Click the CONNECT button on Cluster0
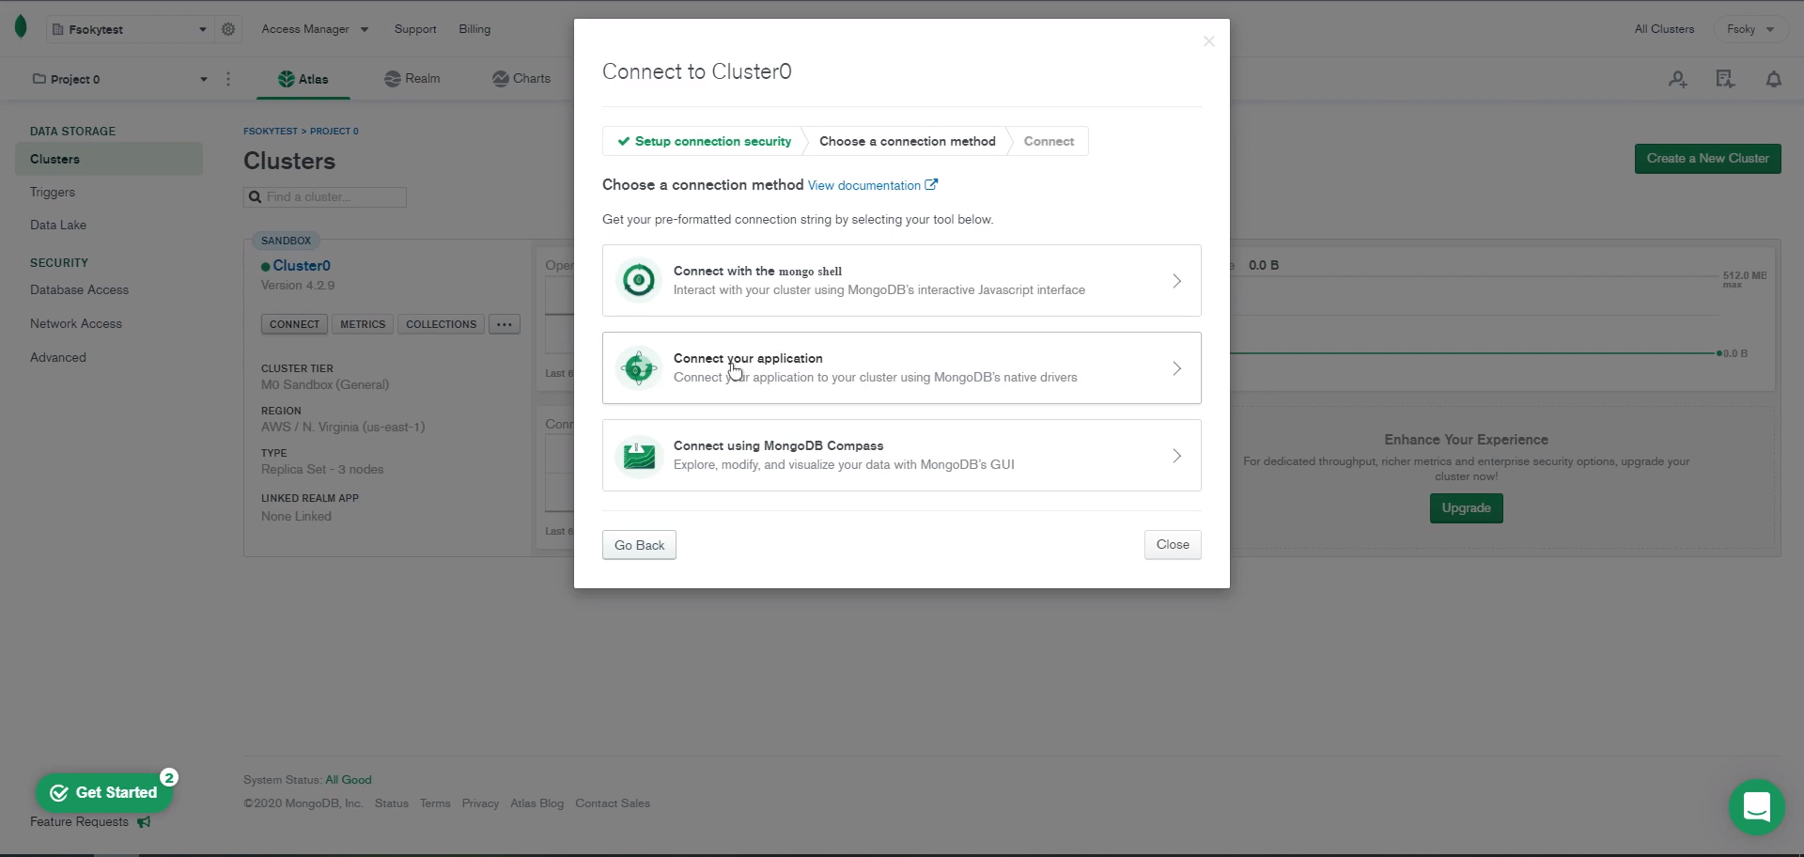The width and height of the screenshot is (1804, 857). [294, 324]
